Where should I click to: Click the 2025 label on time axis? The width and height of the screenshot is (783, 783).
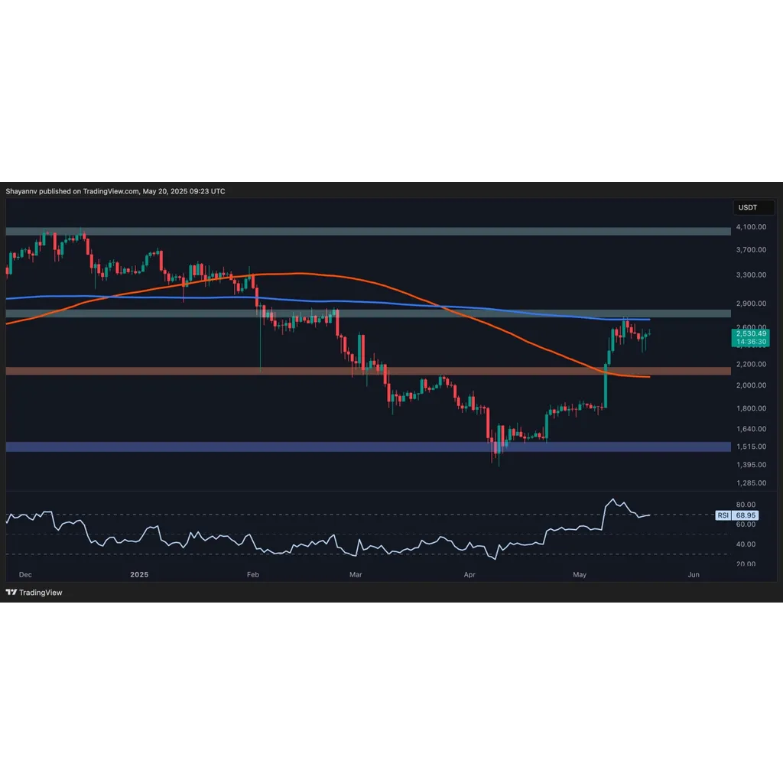(139, 574)
